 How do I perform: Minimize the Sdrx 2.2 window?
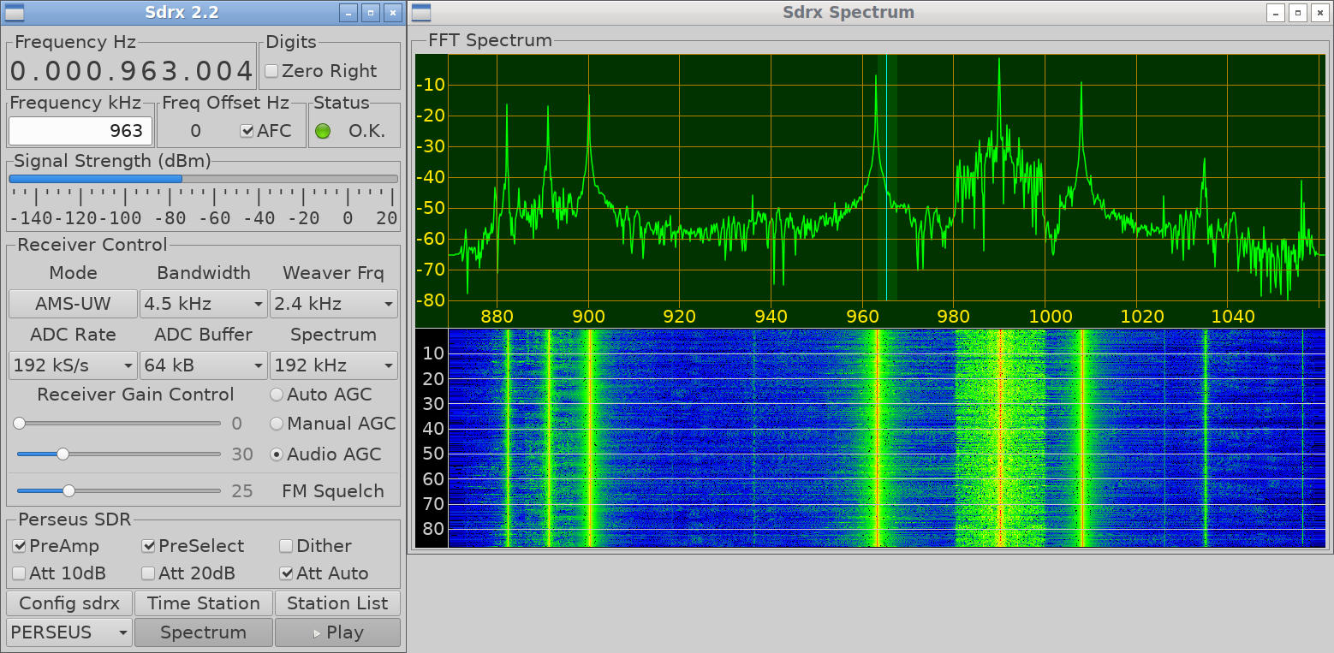(x=348, y=12)
